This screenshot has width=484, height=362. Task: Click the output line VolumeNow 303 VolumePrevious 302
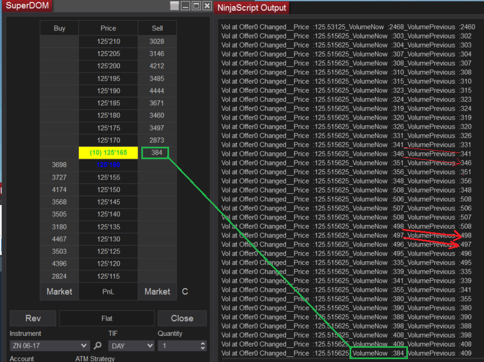[346, 36]
